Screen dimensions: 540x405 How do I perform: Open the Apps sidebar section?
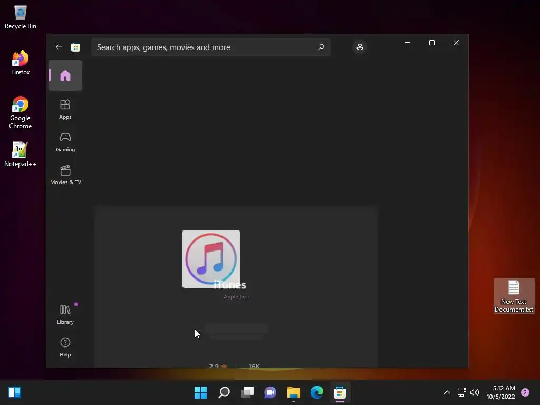[x=65, y=109]
